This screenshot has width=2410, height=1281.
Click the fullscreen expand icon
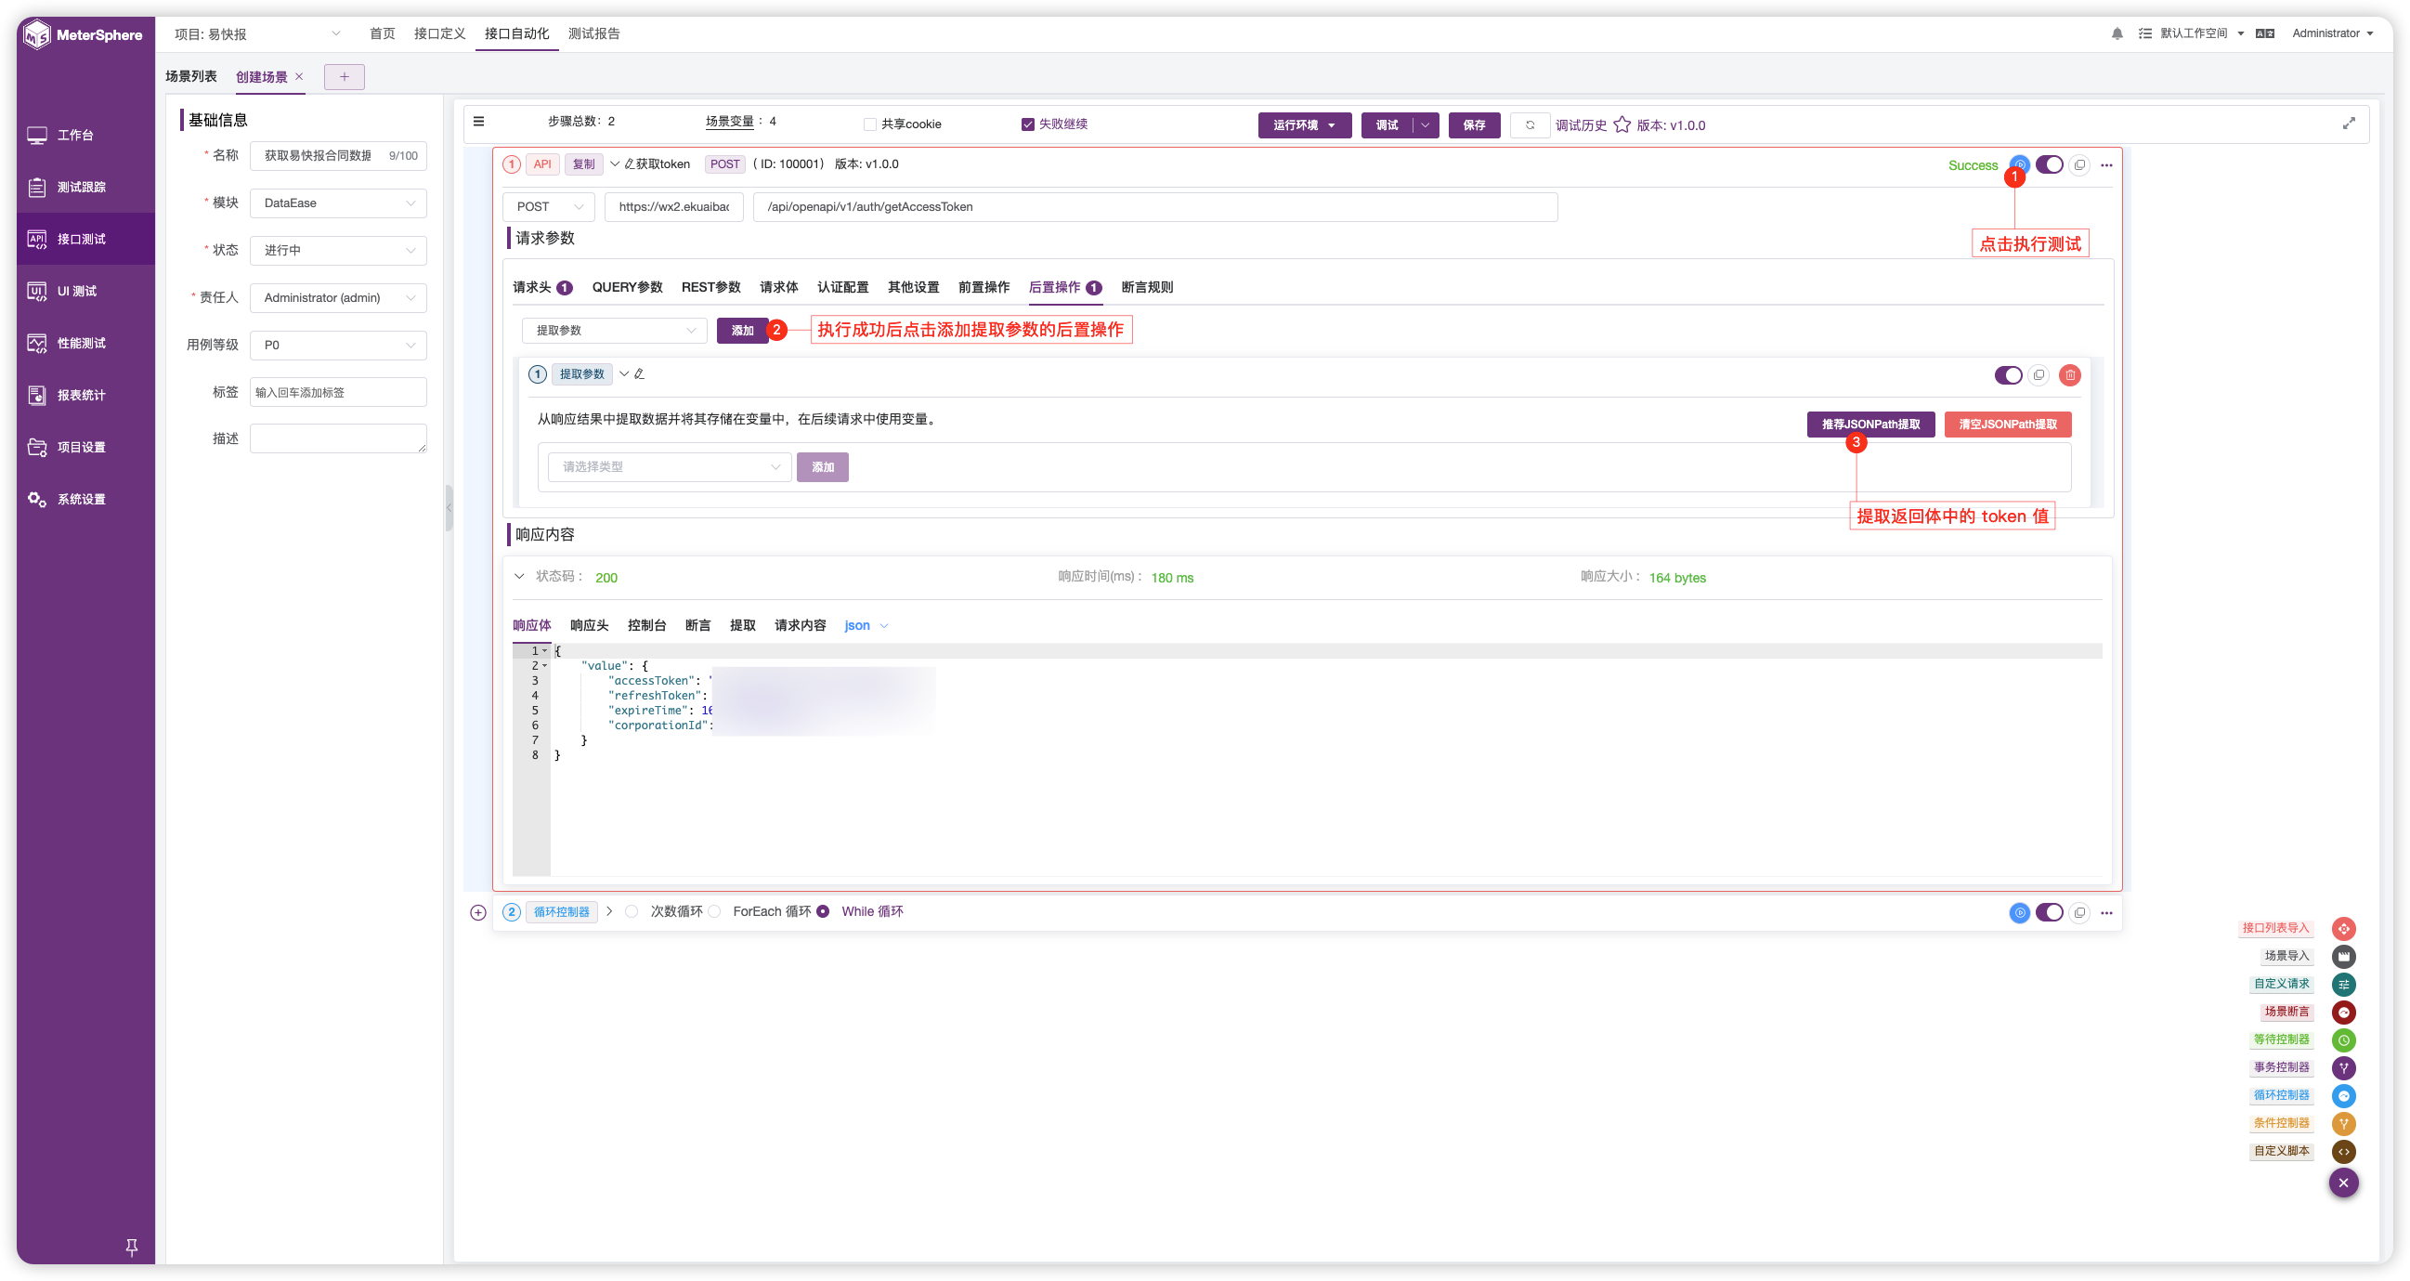pos(2349,123)
